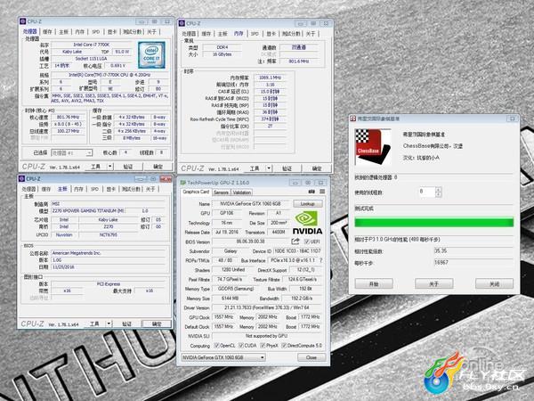534x401 pixels.
Task: Click the share BIOS icon beside BIOS Version
Action: (295, 241)
